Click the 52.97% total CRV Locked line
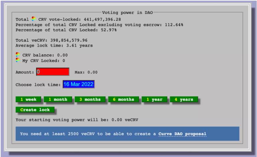The height and width of the screenshot is (157, 257). [66, 30]
